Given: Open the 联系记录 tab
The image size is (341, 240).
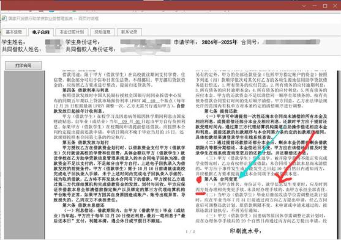Looking at the screenshot, I should tap(129, 32).
